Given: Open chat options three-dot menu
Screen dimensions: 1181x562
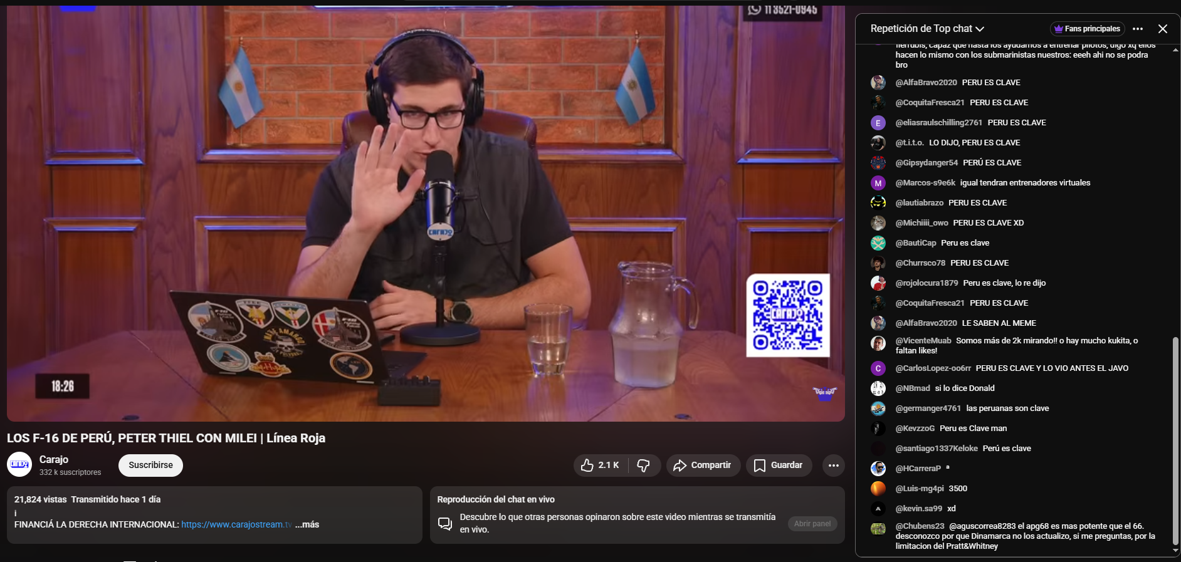Looking at the screenshot, I should coord(1138,29).
